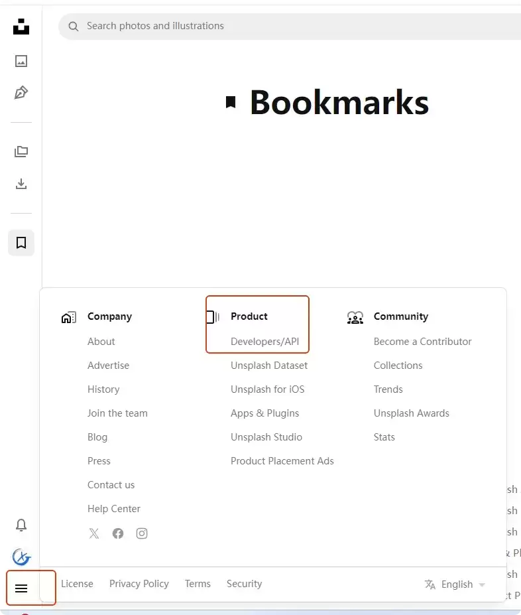Screen dimensions: 521x615
Task: Open the X (Twitter) social link
Action: click(x=94, y=533)
